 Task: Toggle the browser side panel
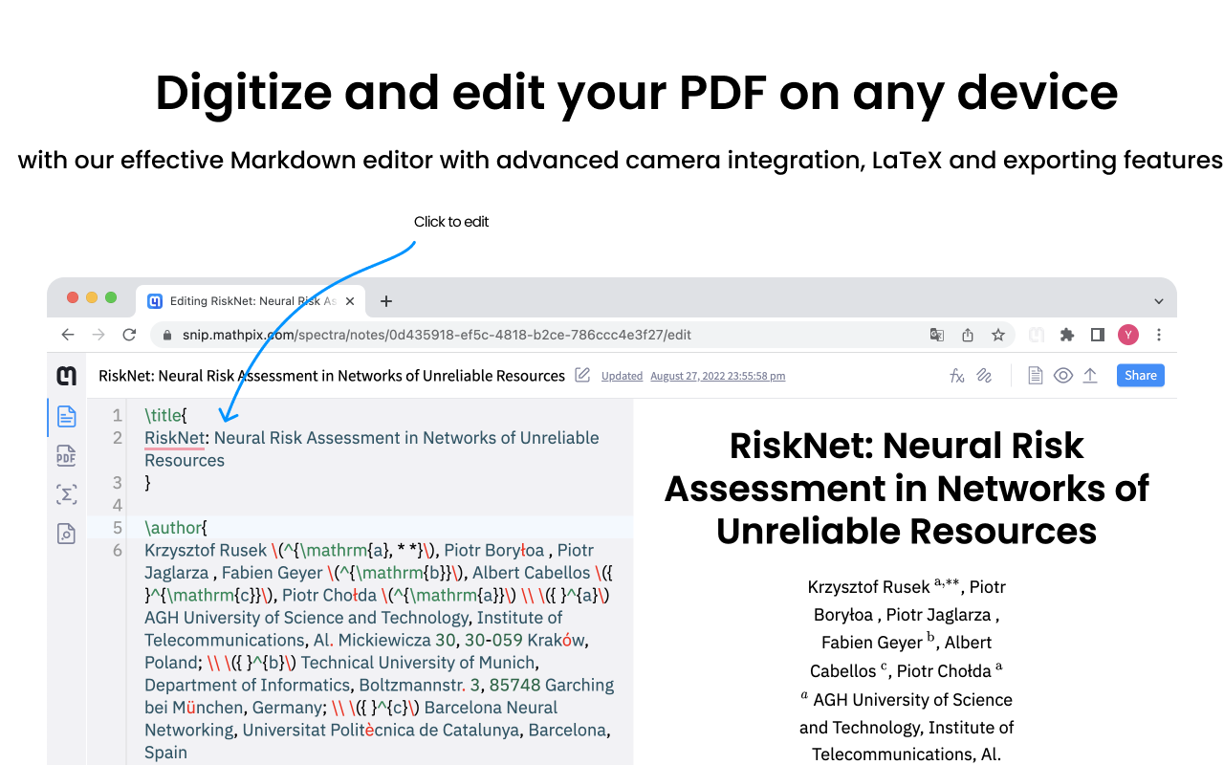(x=1098, y=335)
